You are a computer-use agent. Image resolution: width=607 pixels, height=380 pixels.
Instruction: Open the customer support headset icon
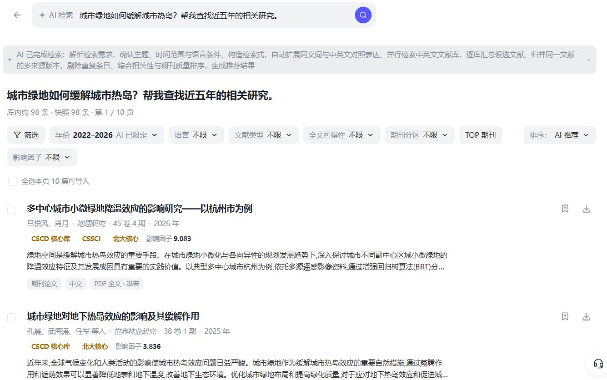pyautogui.click(x=598, y=363)
